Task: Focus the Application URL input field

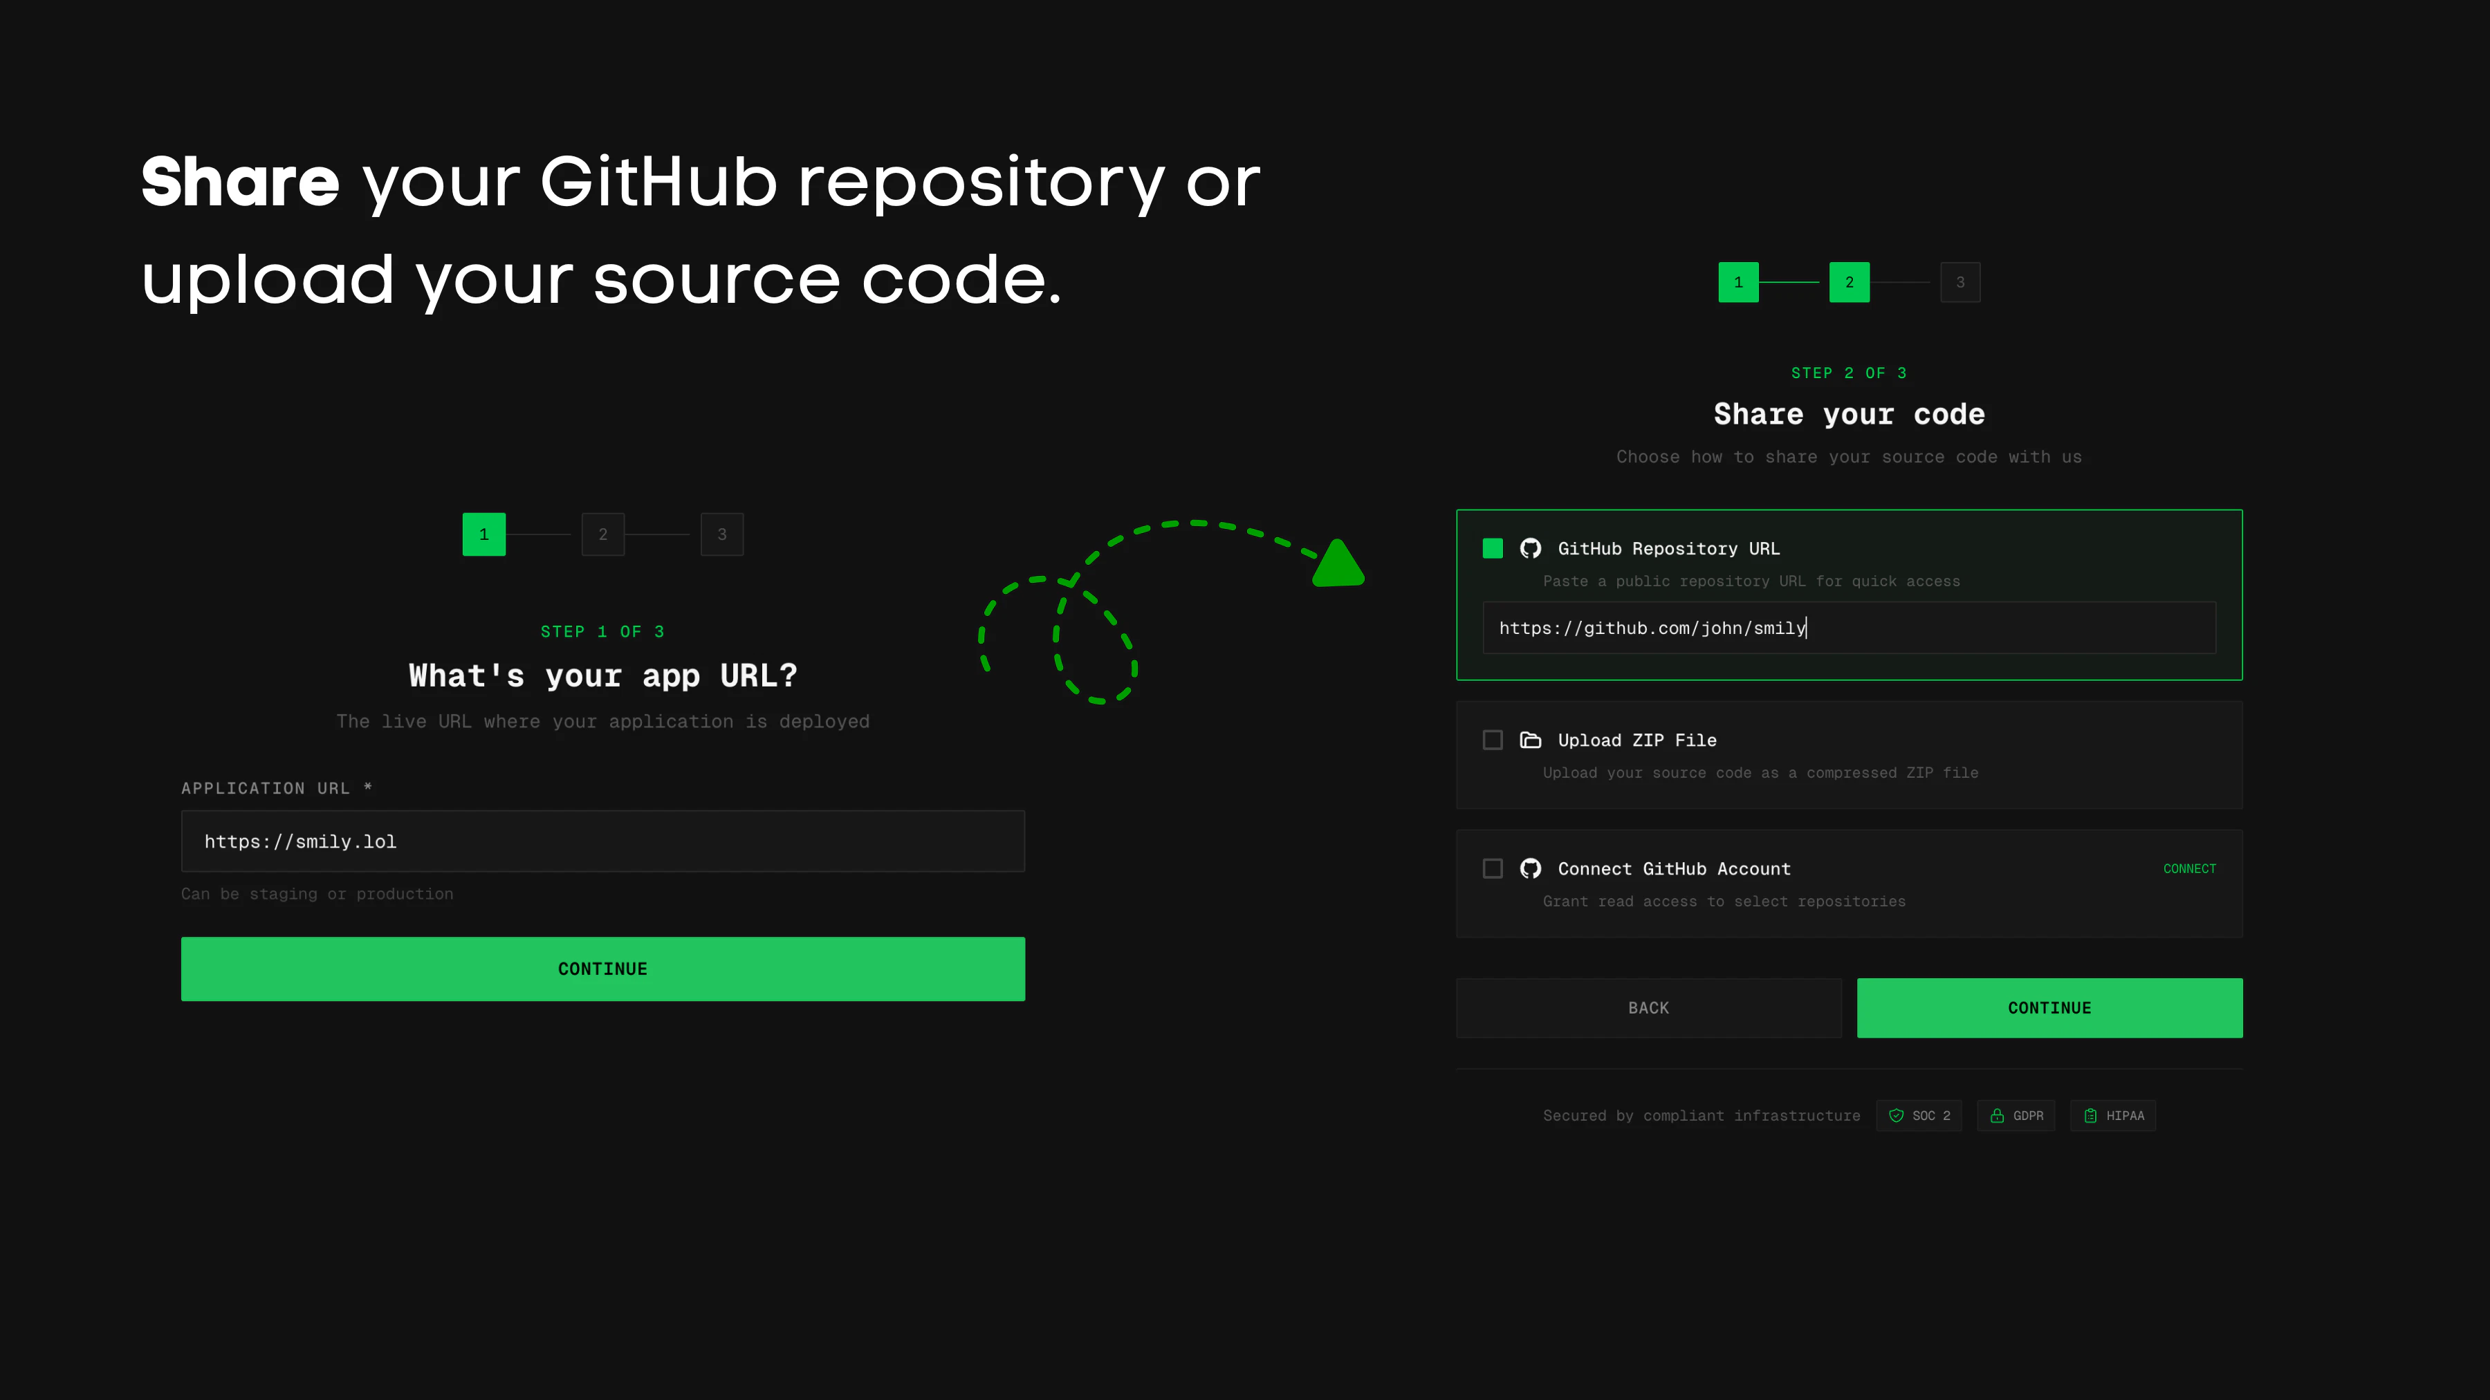Action: coord(602,841)
